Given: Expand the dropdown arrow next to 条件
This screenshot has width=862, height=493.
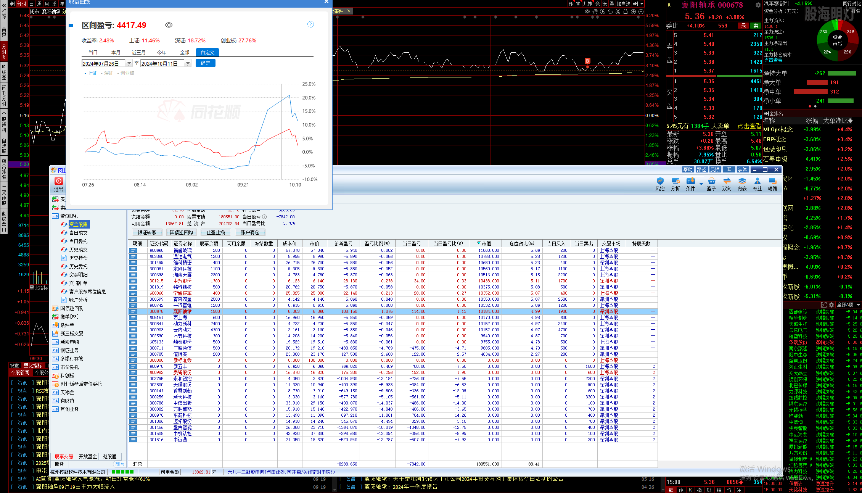Looking at the screenshot, I should click(x=701, y=184).
